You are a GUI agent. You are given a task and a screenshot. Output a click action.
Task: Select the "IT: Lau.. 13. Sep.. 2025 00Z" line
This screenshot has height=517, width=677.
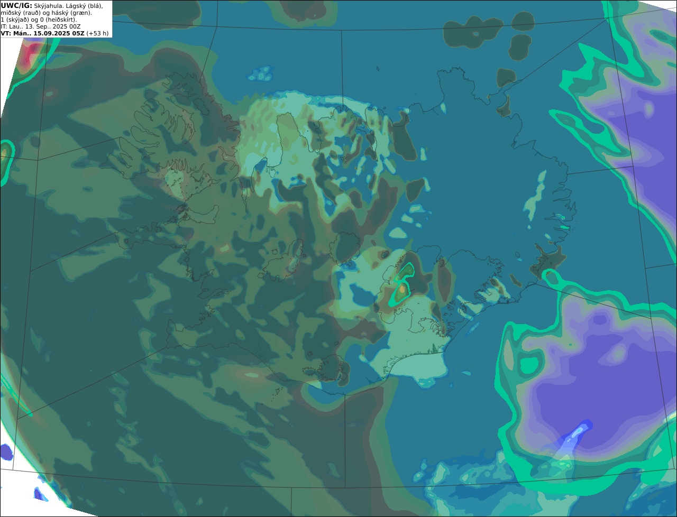pos(41,26)
